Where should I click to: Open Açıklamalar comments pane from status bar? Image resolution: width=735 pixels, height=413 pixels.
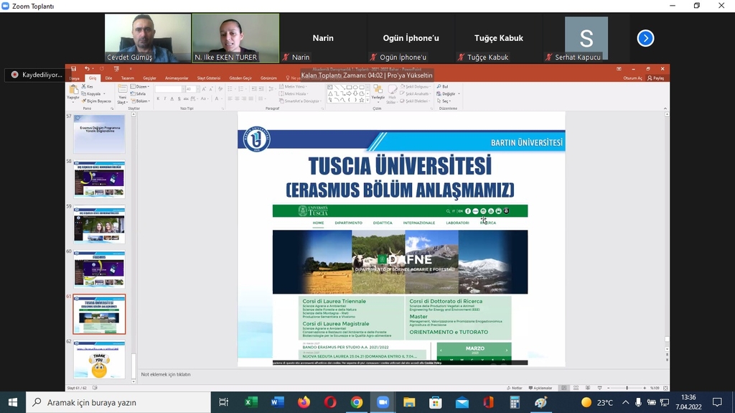540,388
